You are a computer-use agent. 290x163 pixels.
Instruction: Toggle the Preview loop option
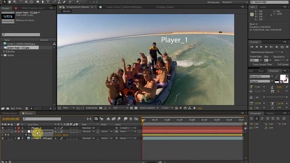click(x=282, y=47)
